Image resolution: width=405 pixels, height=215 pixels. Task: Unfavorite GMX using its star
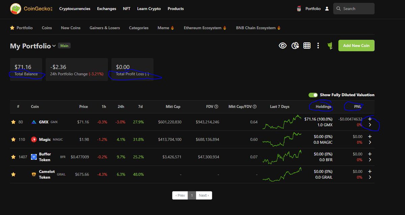click(x=13, y=122)
